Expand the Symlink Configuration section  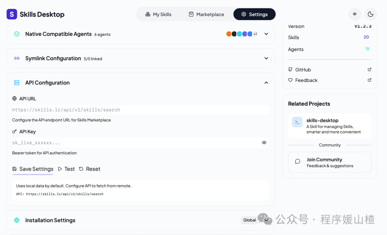pyautogui.click(x=266, y=58)
